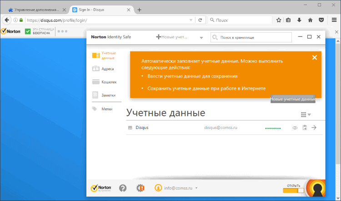Screen dimensions: 341x201
Task: Minimize the Norton Identity Safe window
Action: (x=300, y=37)
